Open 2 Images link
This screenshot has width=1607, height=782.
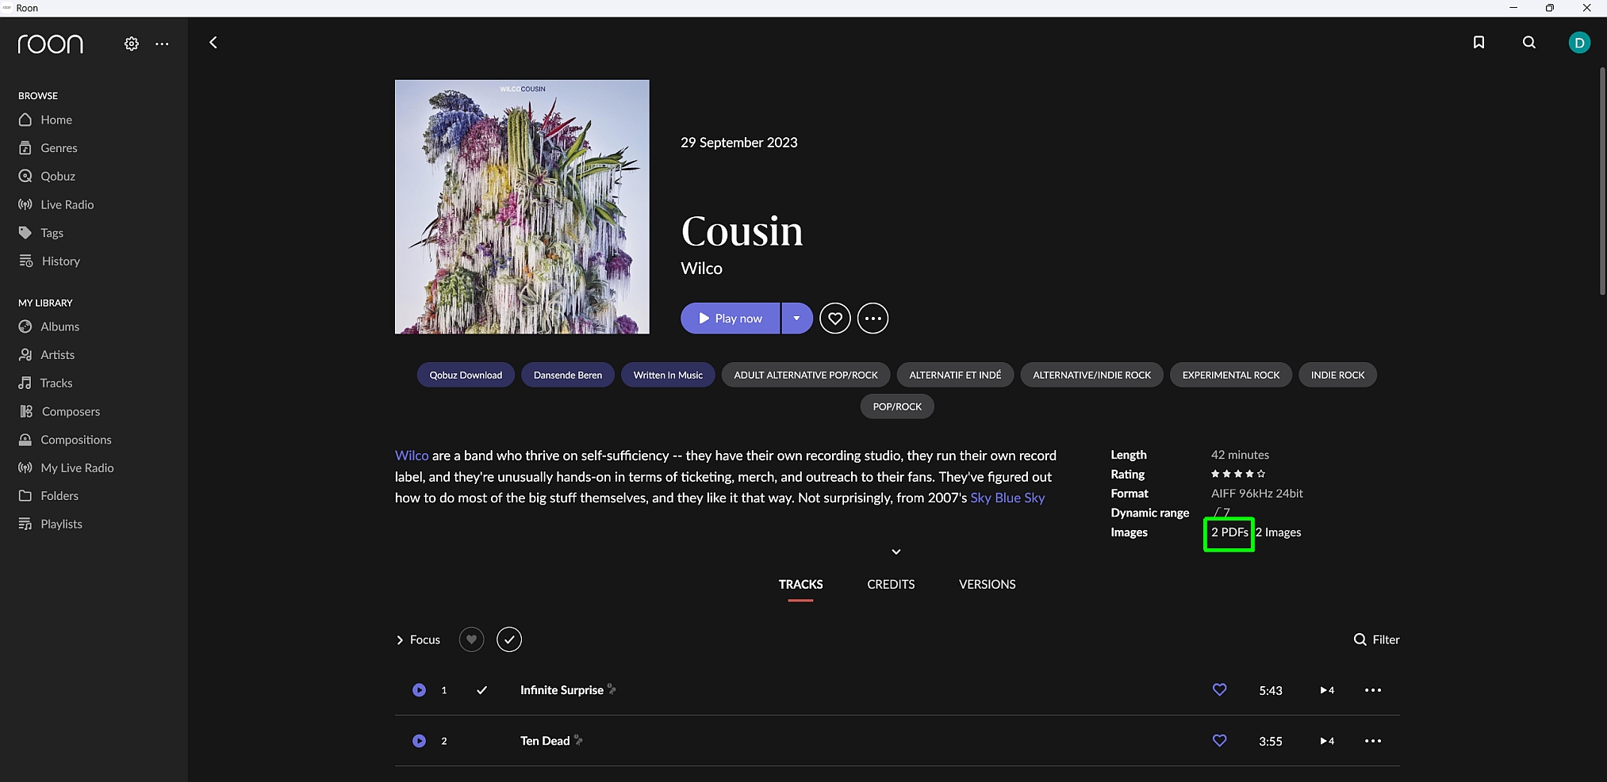coord(1279,532)
